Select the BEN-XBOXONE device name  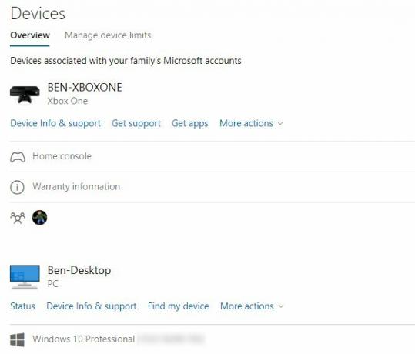85,88
